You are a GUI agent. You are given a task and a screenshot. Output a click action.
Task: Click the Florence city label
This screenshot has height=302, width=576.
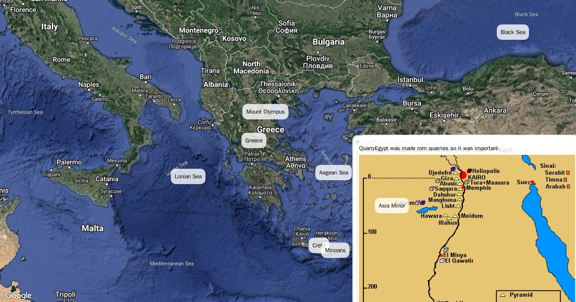click(23, 10)
